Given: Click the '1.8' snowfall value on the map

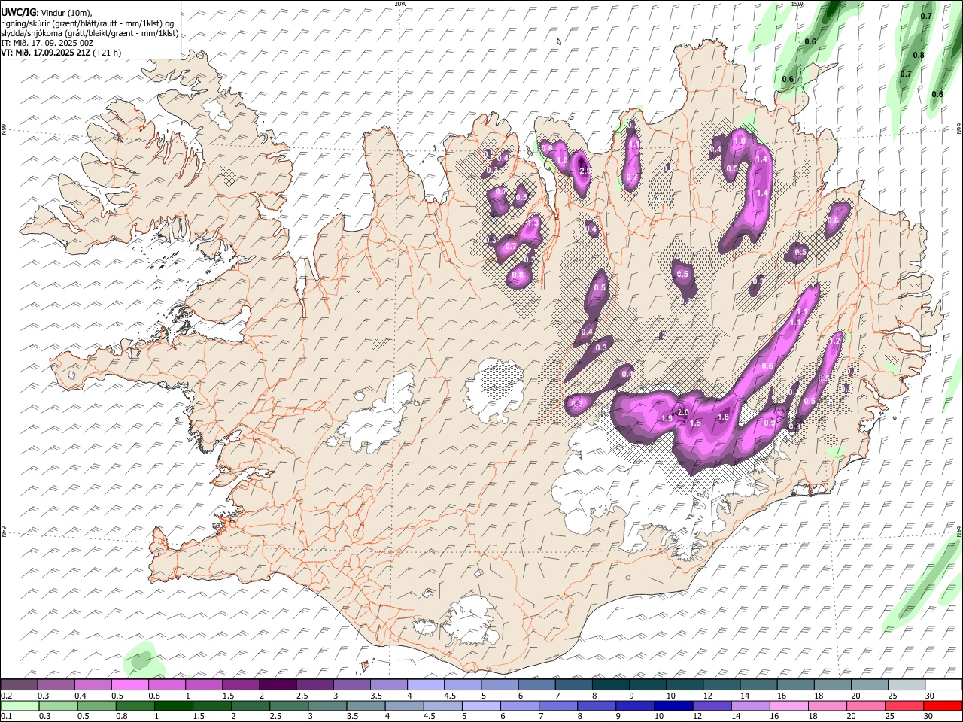Looking at the screenshot, I should 724,417.
